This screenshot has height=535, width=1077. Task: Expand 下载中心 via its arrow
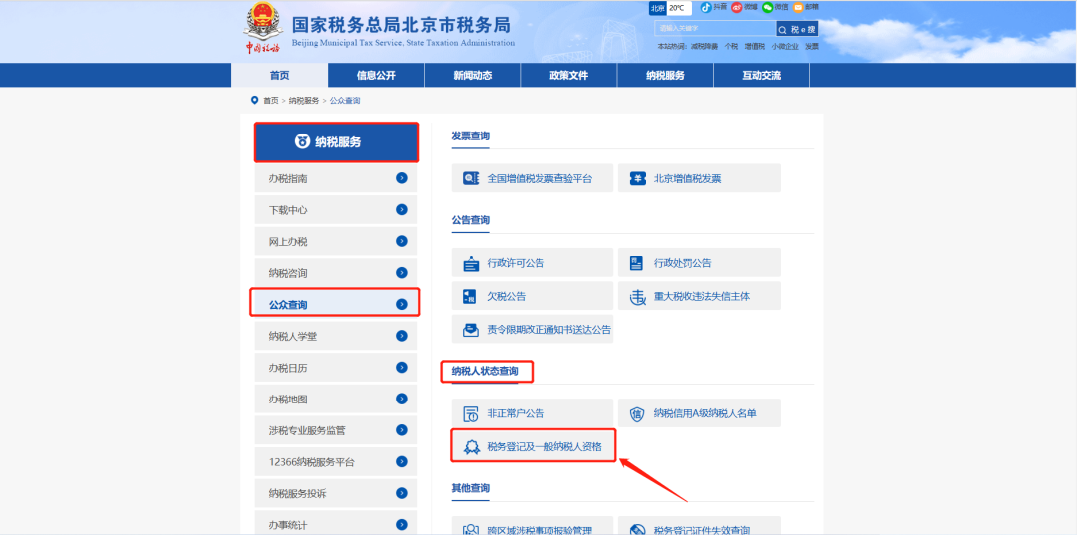click(402, 210)
